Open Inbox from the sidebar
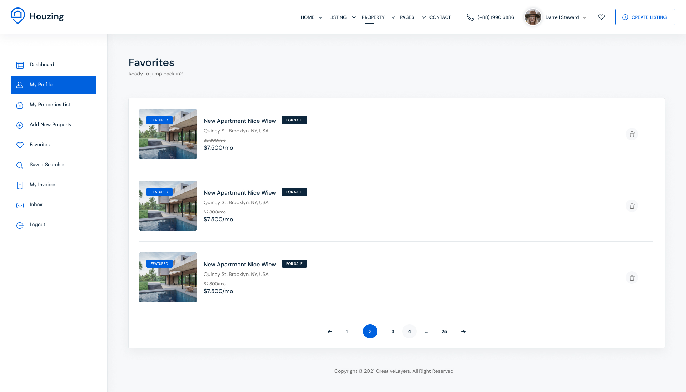The width and height of the screenshot is (686, 392). coord(36,205)
